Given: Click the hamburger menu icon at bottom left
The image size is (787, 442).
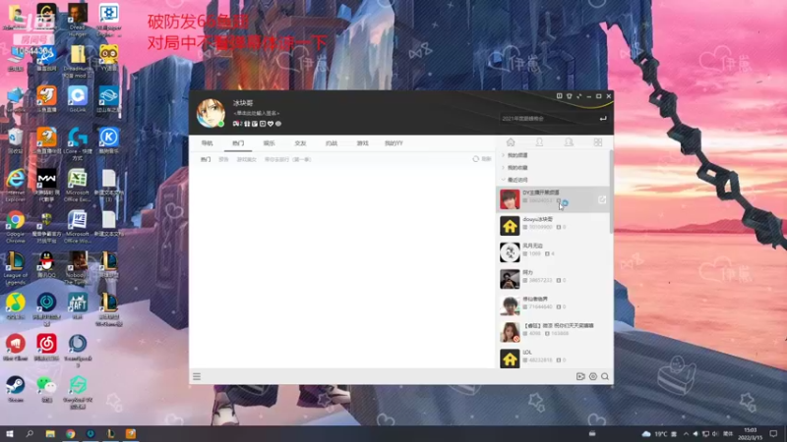Looking at the screenshot, I should (x=197, y=376).
